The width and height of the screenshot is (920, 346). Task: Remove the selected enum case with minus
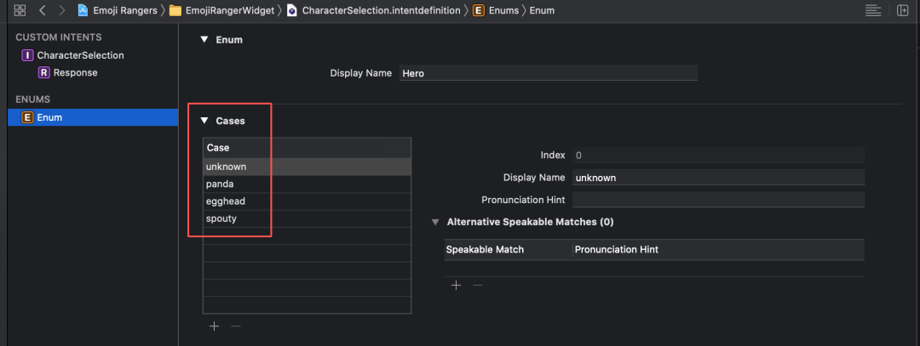236,326
